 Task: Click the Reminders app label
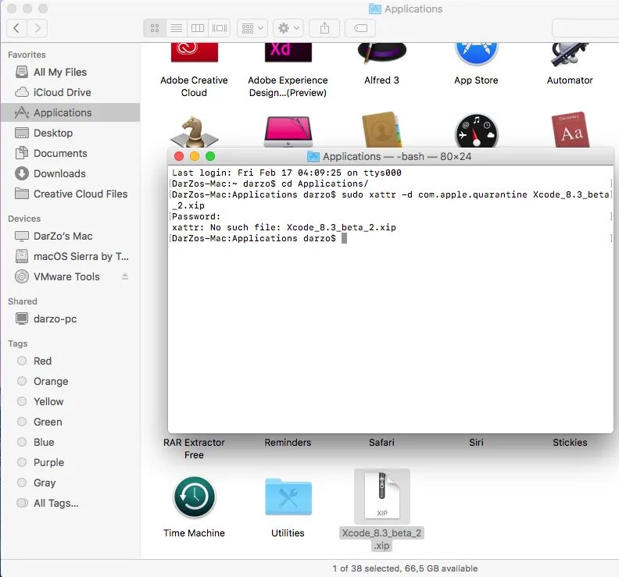pos(288,443)
